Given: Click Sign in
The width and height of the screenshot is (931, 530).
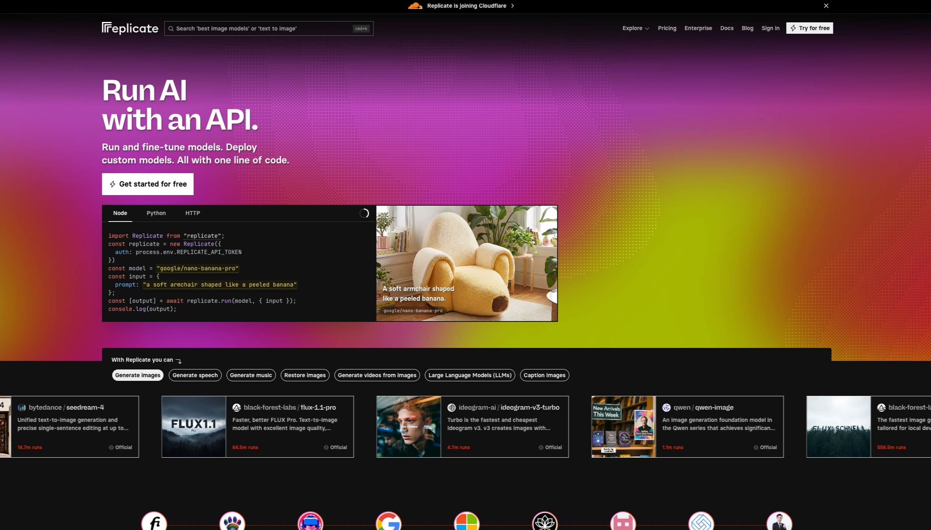Looking at the screenshot, I should [x=770, y=28].
